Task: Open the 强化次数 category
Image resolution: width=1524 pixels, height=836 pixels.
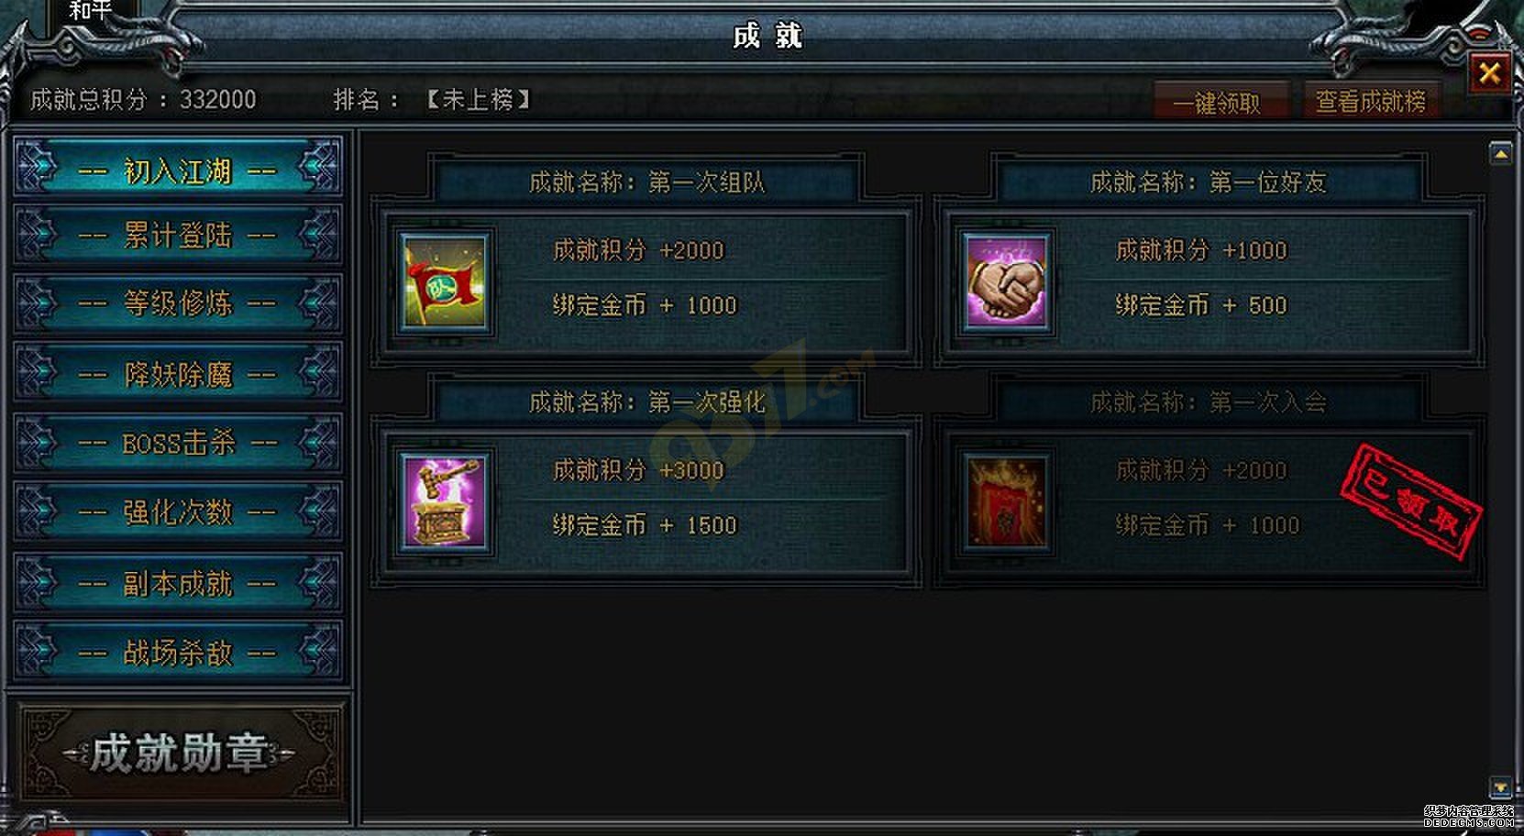Action: click(x=178, y=511)
